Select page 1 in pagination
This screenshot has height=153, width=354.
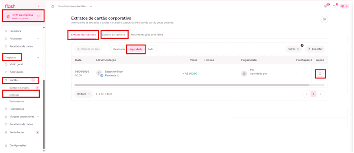313,94
